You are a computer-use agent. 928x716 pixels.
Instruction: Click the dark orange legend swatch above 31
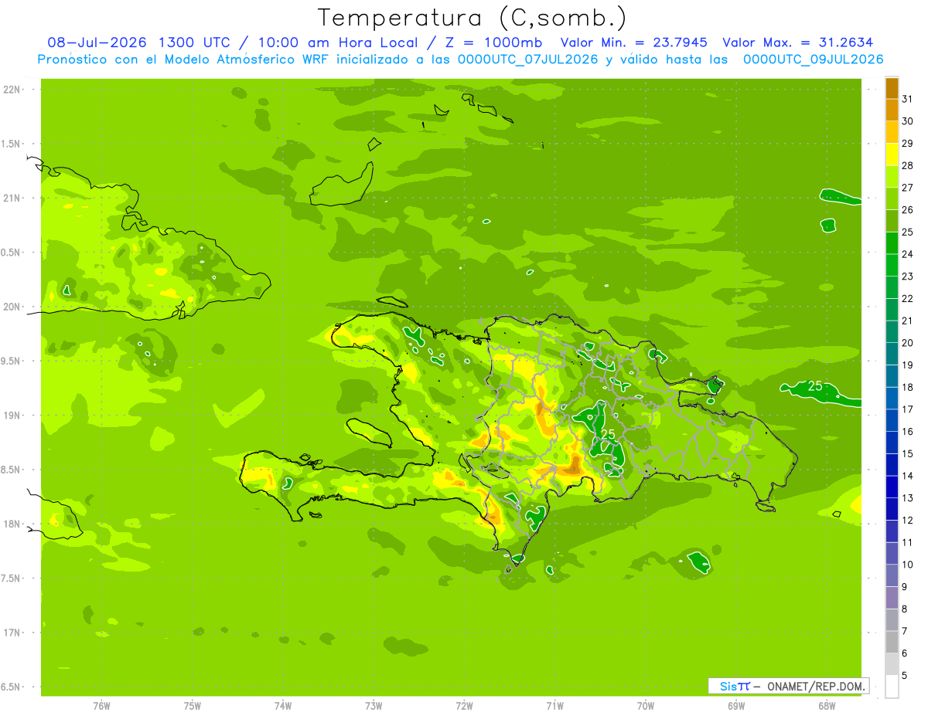[892, 88]
